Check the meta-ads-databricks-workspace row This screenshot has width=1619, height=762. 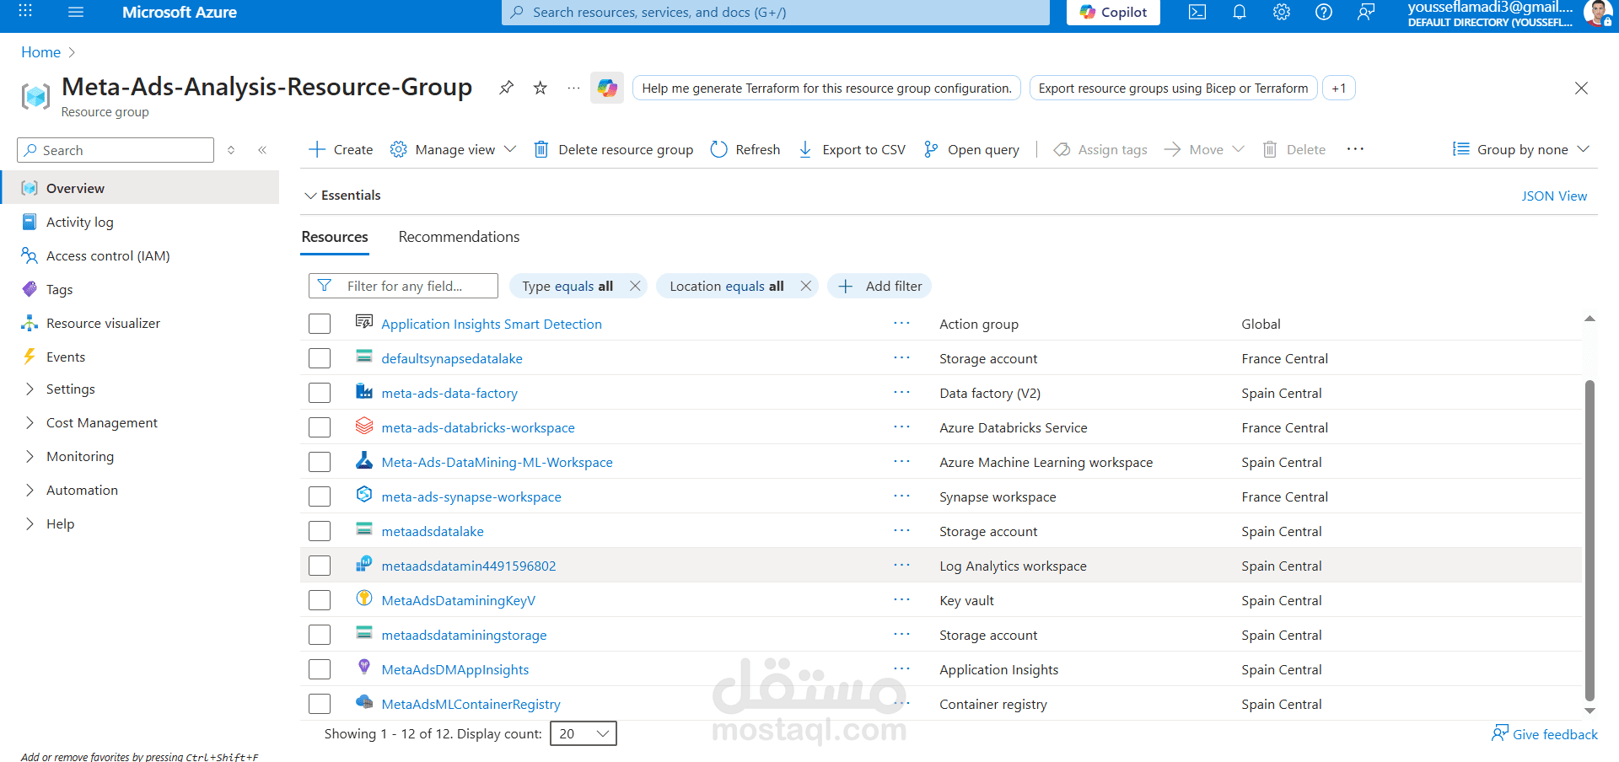320,427
